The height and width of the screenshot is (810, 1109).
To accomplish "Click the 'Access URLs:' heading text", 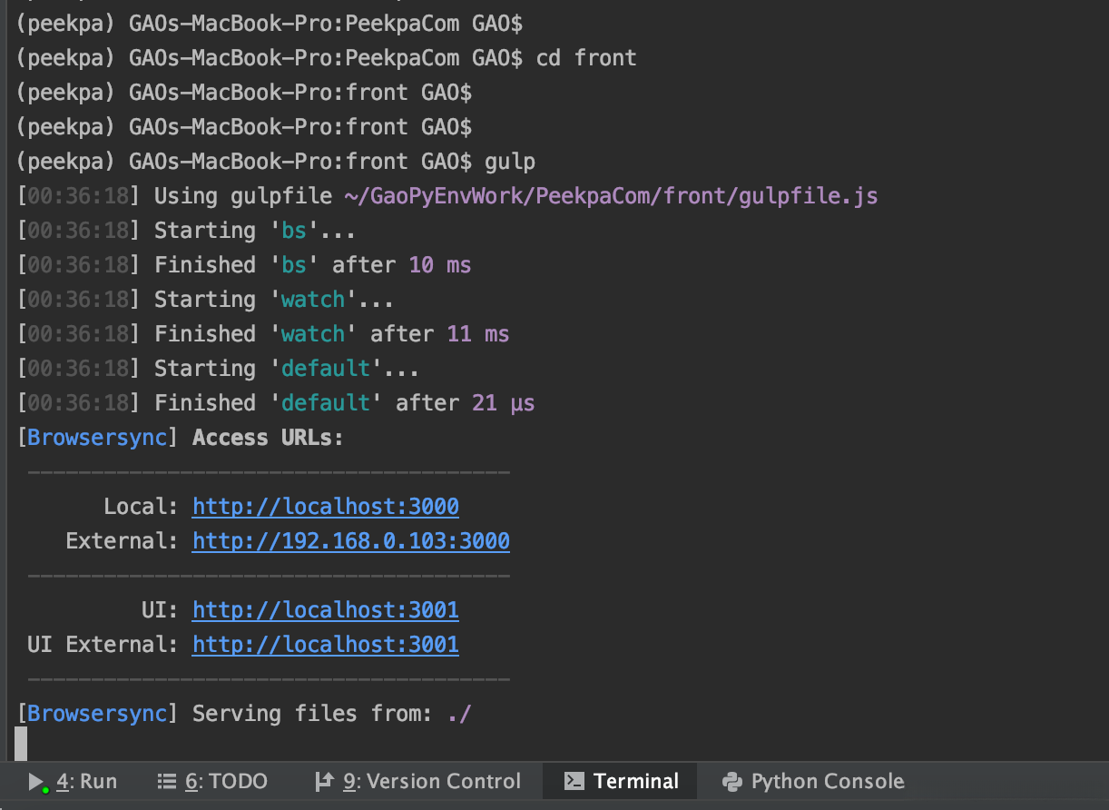I will click(268, 438).
